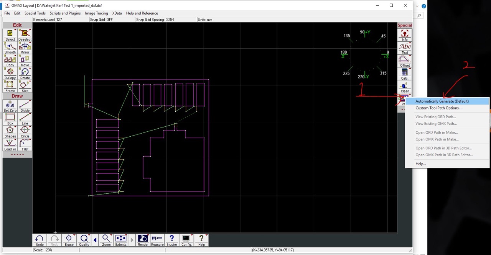491x255 pixels.
Task: Select the Select tool
Action: [x=10, y=35]
